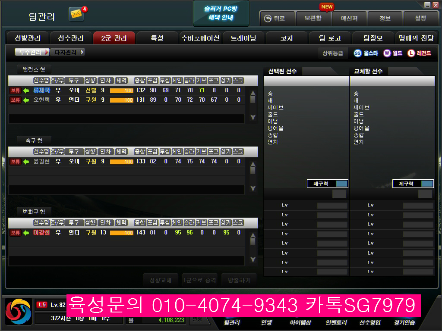
Task: Open the mail envelope icon with badge 4
Action: point(76,14)
